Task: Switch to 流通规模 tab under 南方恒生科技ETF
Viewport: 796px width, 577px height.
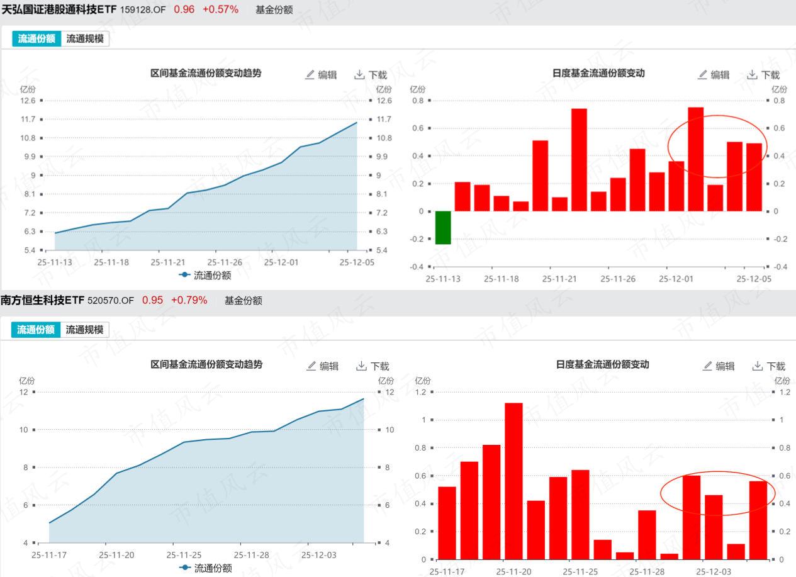Action: click(85, 329)
